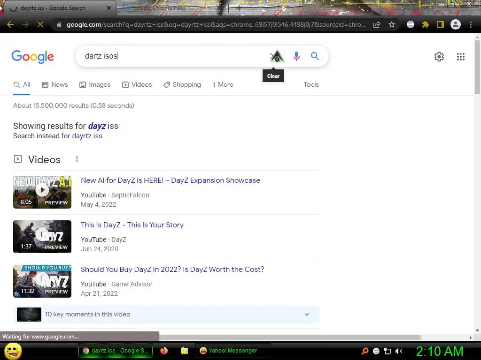
Task: Preview the 11:32 Should You Buy thumbnail
Action: [x=42, y=281]
